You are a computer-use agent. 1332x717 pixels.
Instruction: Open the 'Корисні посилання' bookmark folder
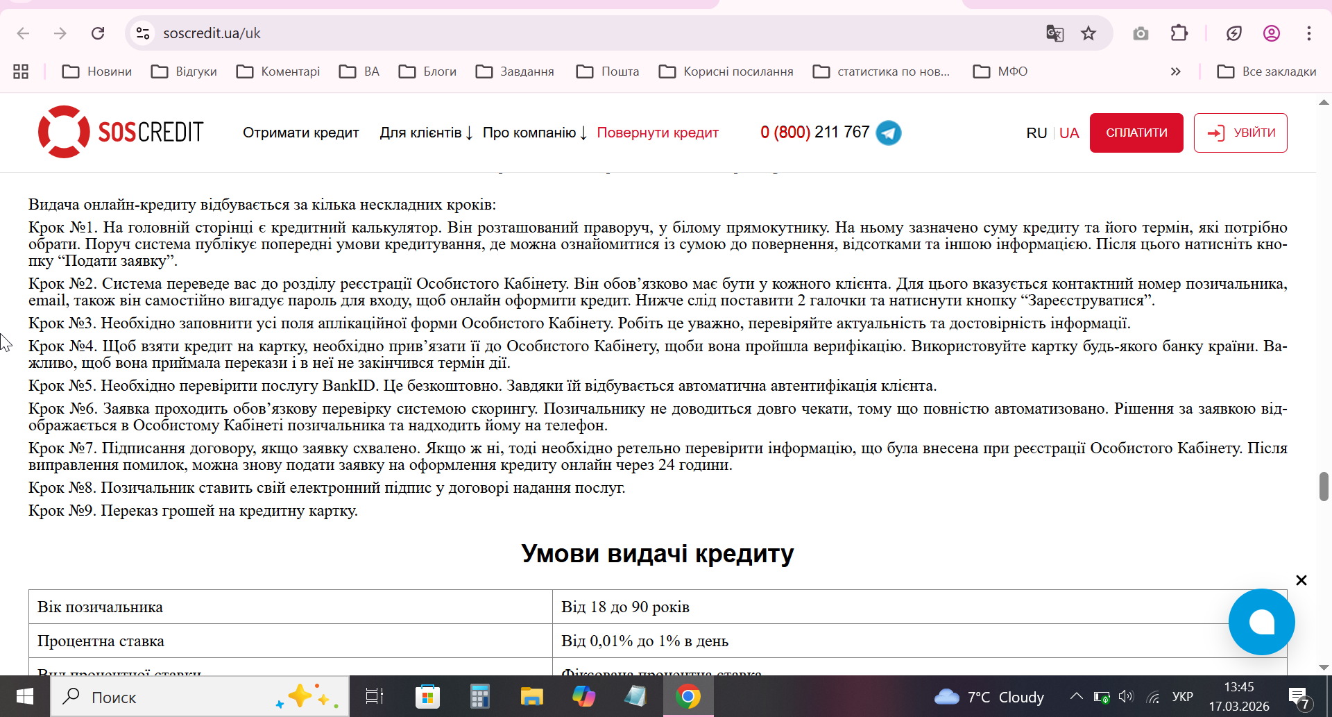pos(726,71)
